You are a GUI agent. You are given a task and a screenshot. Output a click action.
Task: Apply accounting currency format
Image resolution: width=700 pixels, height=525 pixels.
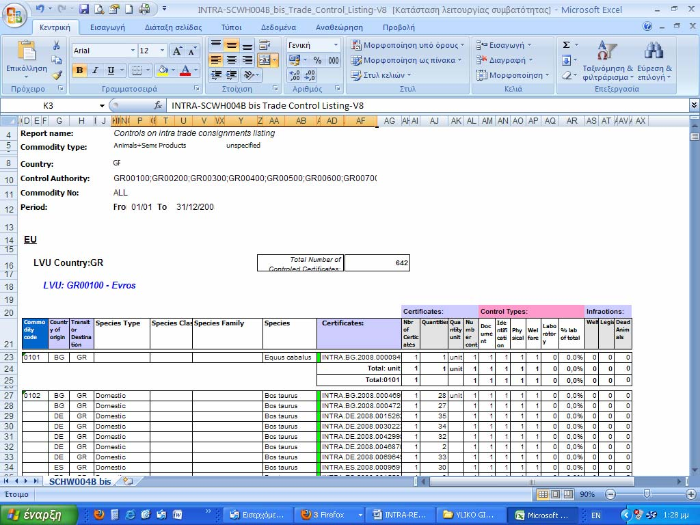(x=295, y=60)
